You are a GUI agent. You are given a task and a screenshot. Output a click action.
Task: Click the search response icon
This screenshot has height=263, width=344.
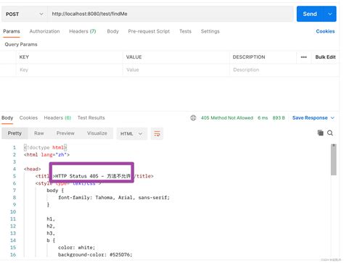coord(330,133)
